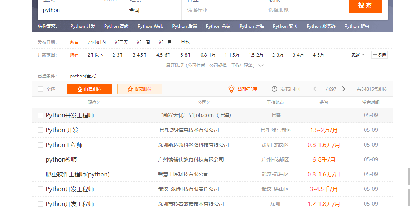
Task: Filter salary by 1-1.5万
Action: tap(232, 55)
